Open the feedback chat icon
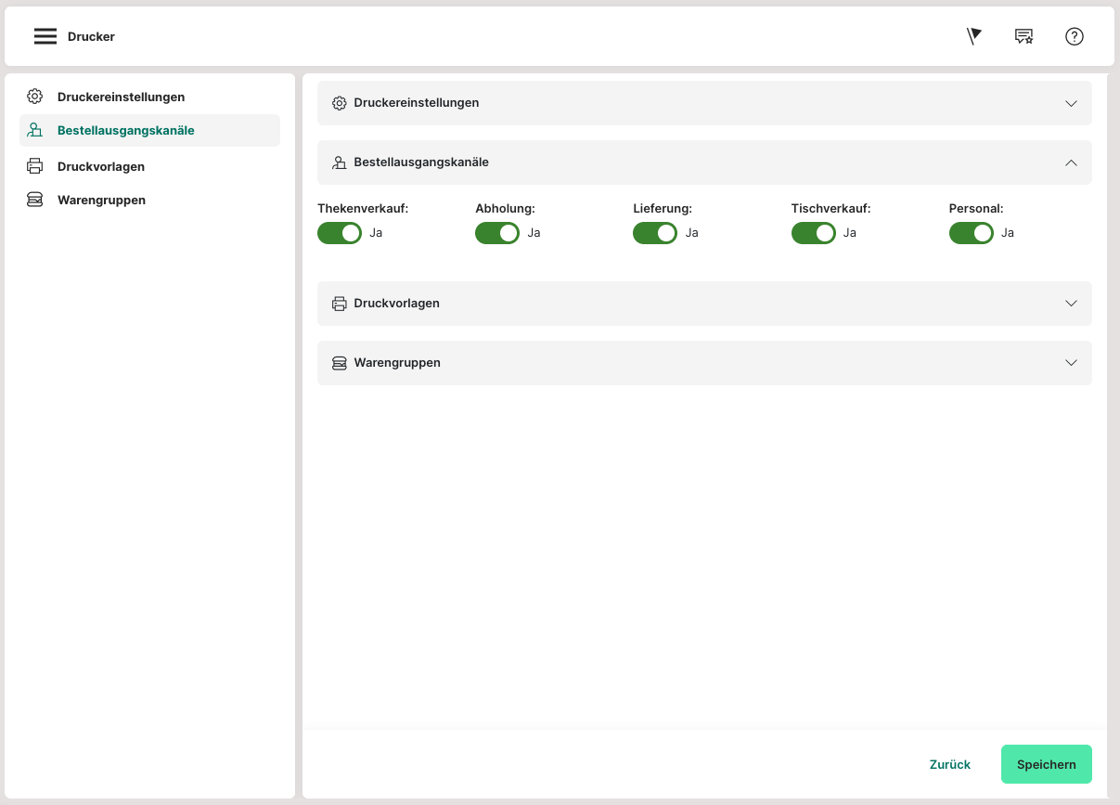1120x805 pixels. (x=1023, y=36)
